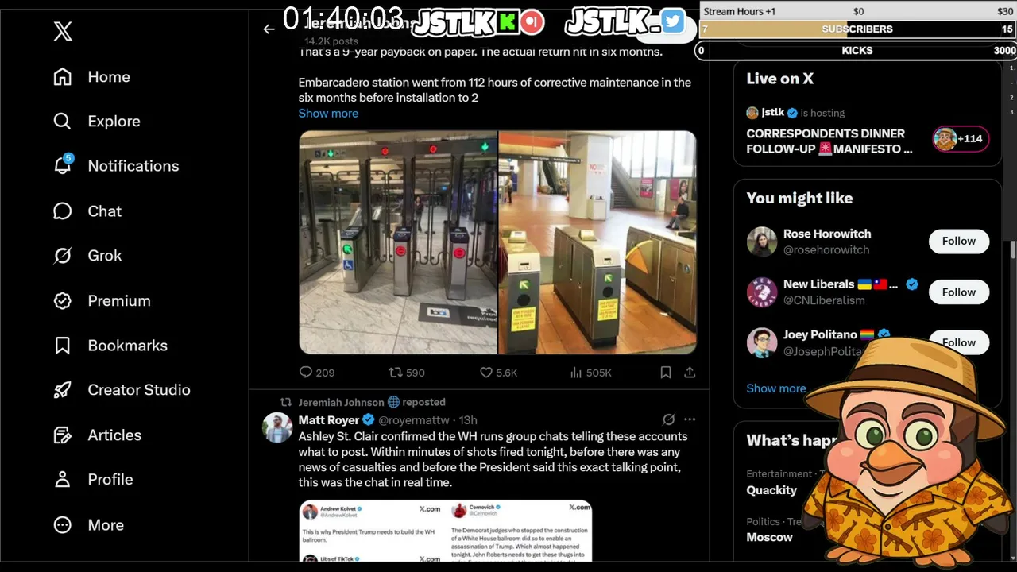Go back using the back arrow
1017x572 pixels.
[269, 29]
